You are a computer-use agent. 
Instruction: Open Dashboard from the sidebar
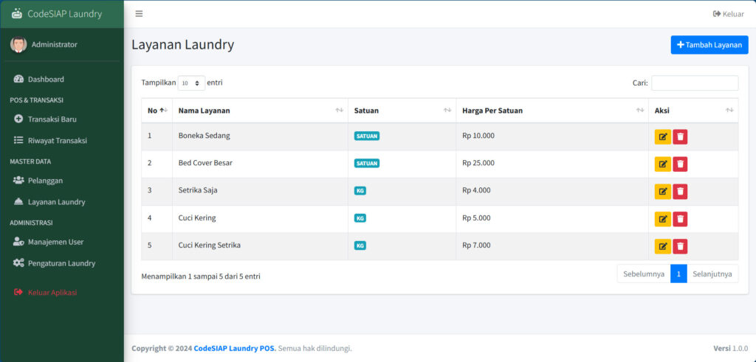(46, 79)
